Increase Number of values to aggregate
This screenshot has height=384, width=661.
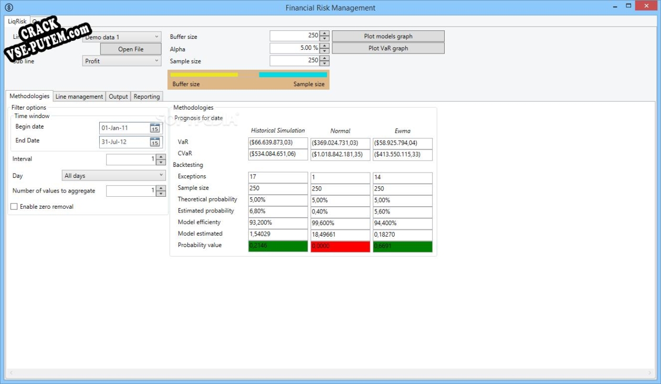click(161, 188)
